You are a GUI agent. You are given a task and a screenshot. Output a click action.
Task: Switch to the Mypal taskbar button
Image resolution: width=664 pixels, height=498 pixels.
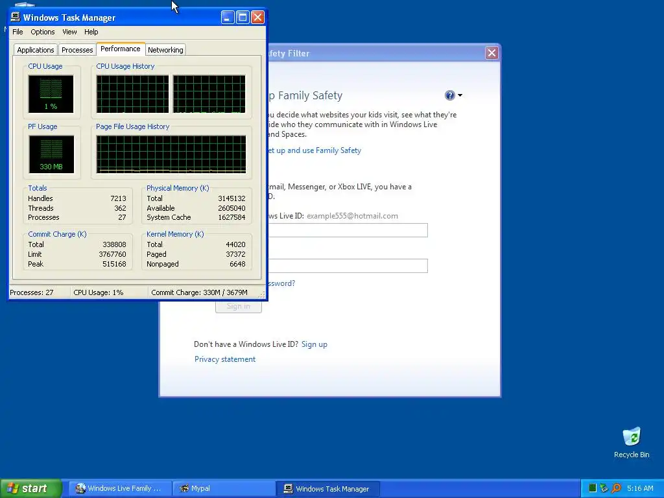224,489
